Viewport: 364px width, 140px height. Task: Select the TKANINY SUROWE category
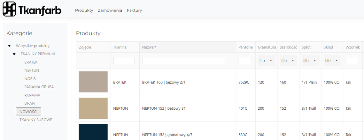(36, 120)
